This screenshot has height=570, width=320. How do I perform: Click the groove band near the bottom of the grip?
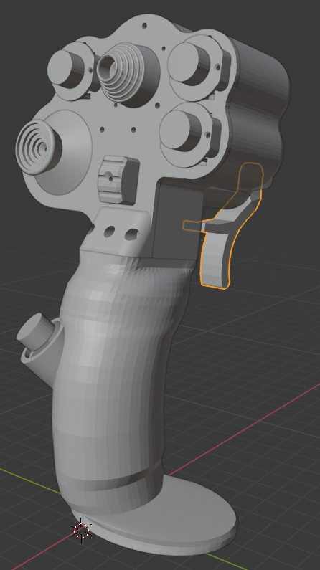[x=109, y=479]
